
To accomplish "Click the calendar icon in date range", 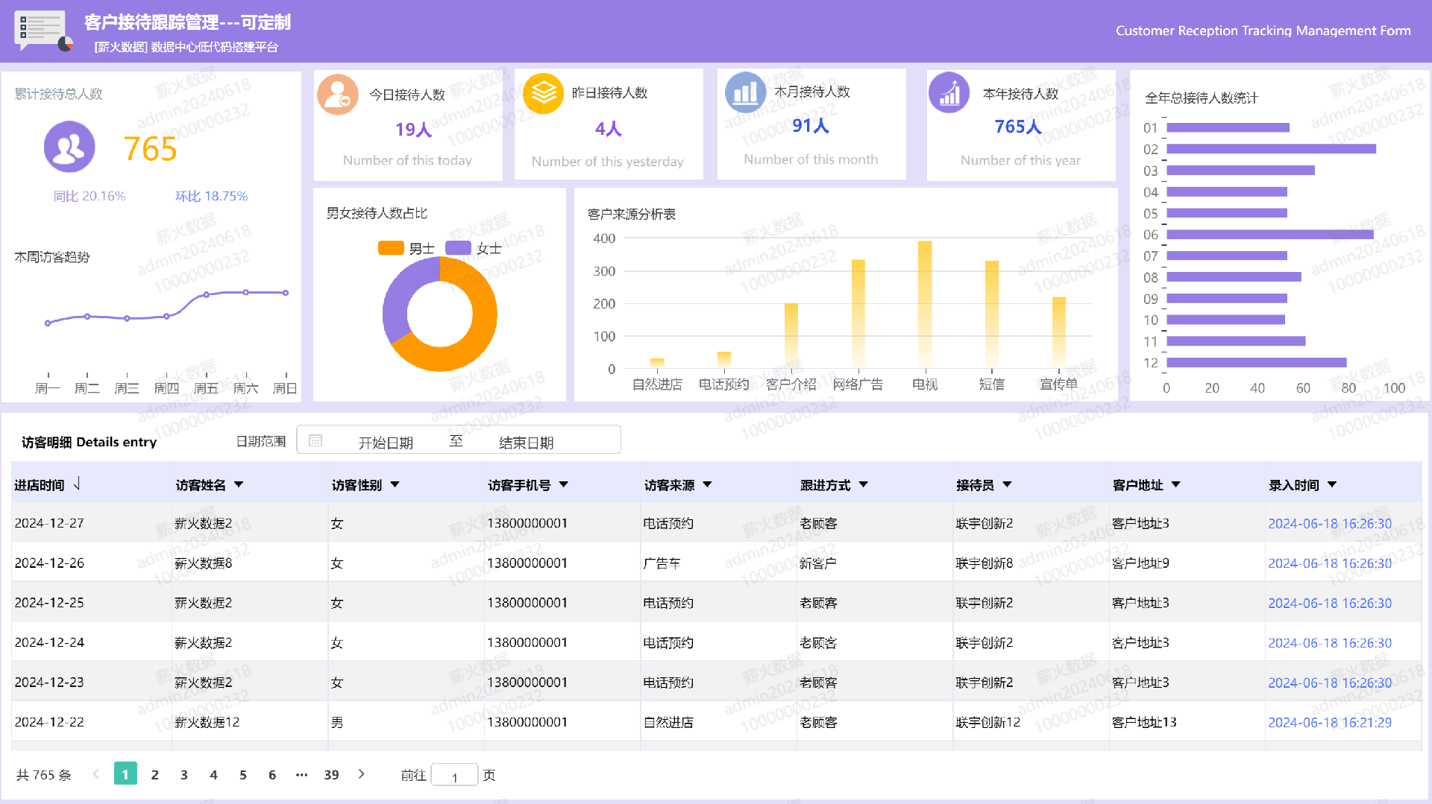I will 315,440.
